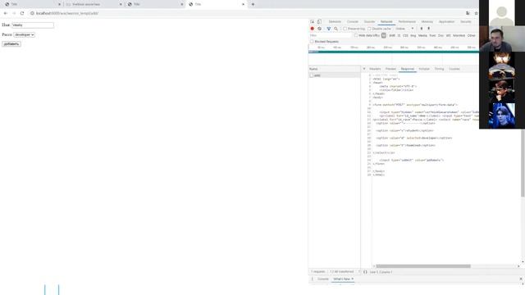Clear the network log

click(319, 29)
